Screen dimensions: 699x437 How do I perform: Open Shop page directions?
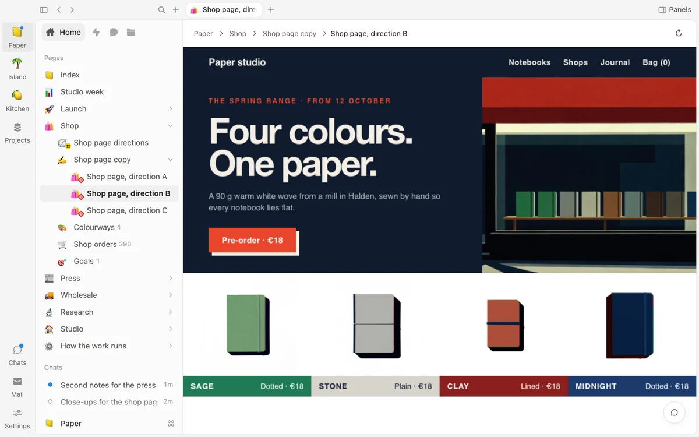tap(109, 143)
